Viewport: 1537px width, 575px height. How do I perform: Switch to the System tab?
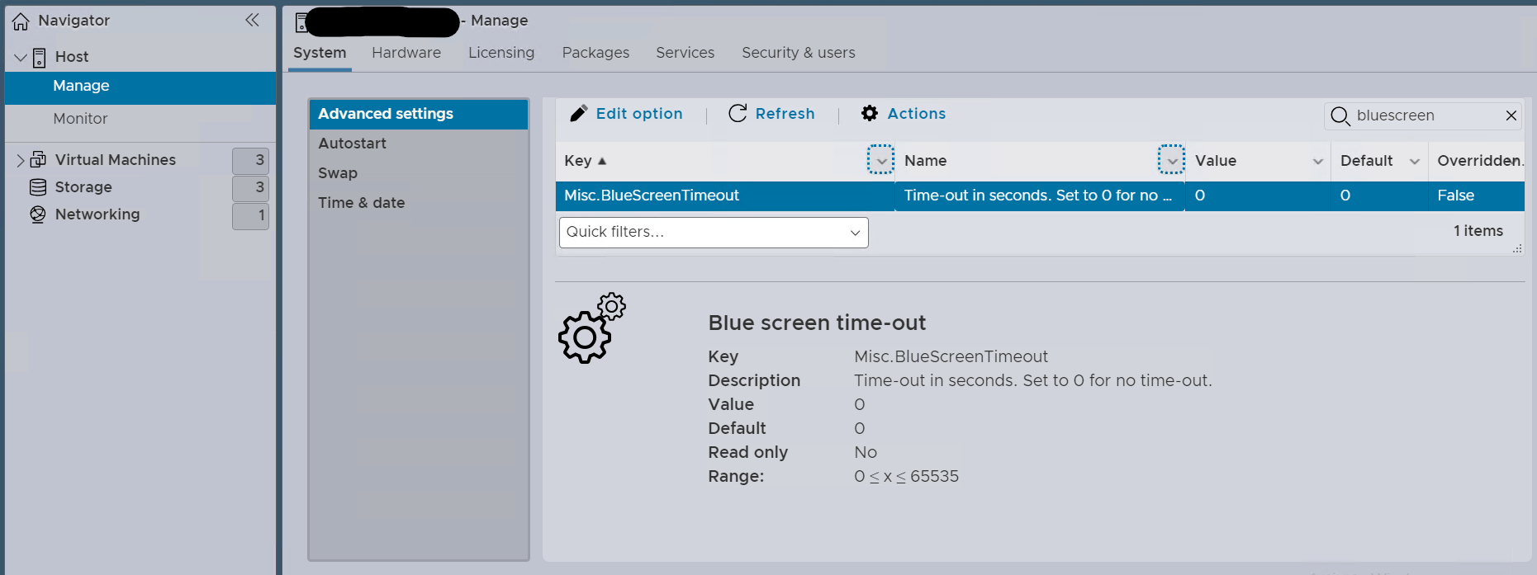320,53
